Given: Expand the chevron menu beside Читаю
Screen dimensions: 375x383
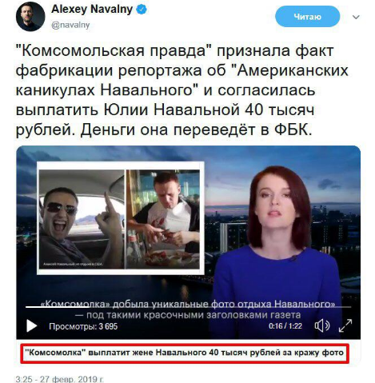Looking at the screenshot, I should pyautogui.click(x=356, y=17).
